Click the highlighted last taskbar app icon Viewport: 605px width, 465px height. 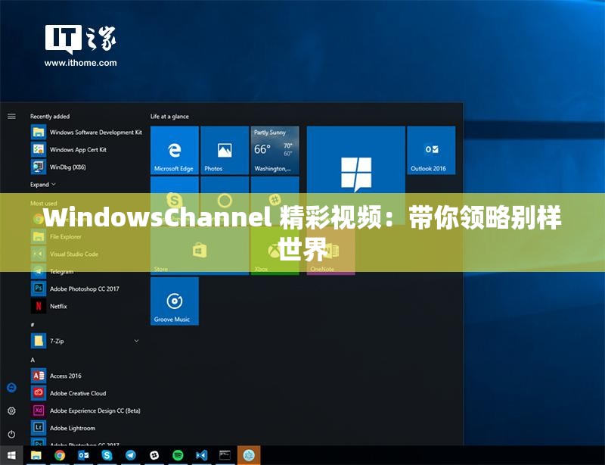(249, 455)
